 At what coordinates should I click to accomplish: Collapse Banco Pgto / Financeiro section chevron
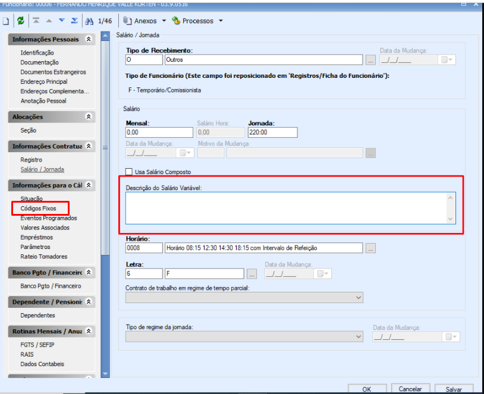click(89, 272)
